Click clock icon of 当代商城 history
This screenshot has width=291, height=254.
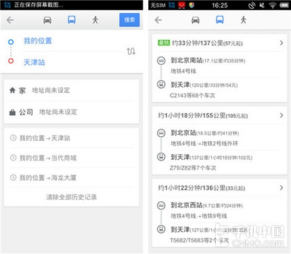point(14,158)
